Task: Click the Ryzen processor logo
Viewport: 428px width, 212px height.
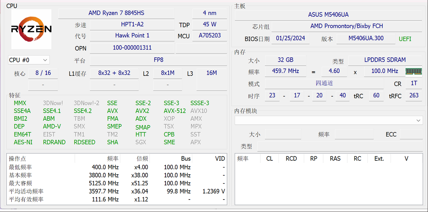Action: 31,29
